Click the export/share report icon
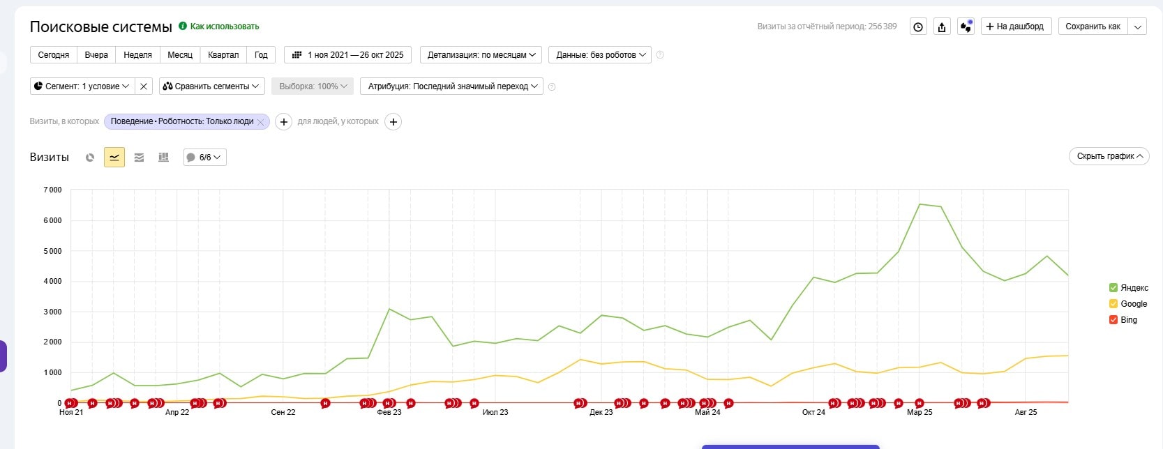 (942, 26)
